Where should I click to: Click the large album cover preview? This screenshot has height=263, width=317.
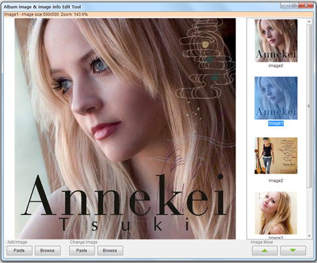pyautogui.click(x=125, y=129)
